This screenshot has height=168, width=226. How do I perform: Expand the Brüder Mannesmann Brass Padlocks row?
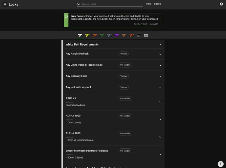(x=160, y=154)
